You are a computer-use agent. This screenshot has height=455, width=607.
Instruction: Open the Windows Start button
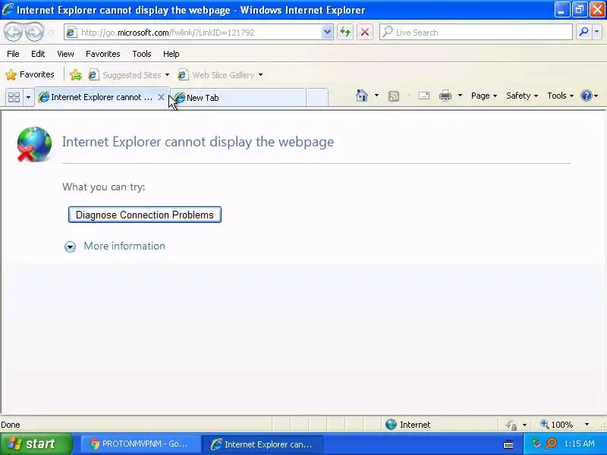click(36, 444)
